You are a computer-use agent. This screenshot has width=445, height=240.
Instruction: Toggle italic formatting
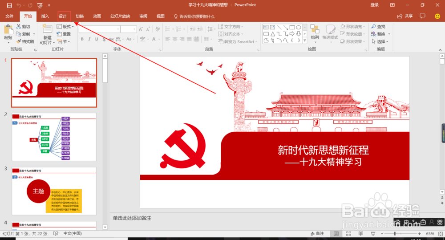89,39
